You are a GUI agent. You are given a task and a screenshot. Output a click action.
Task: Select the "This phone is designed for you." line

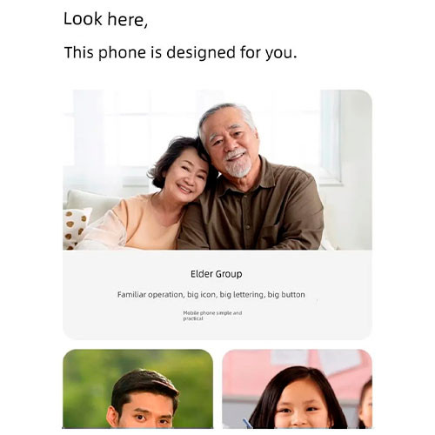pos(181,53)
